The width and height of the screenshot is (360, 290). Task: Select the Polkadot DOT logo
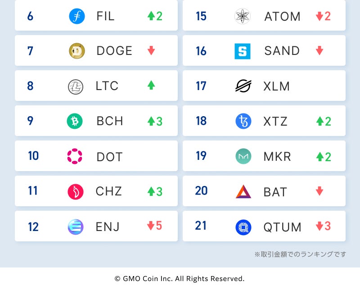[x=75, y=156]
